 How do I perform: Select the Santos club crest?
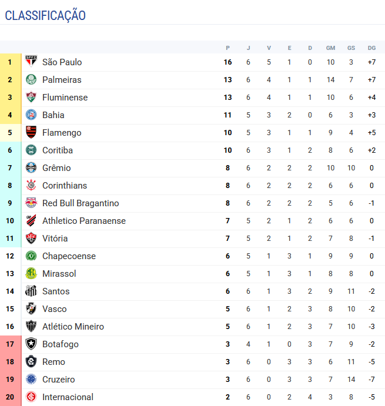31,291
